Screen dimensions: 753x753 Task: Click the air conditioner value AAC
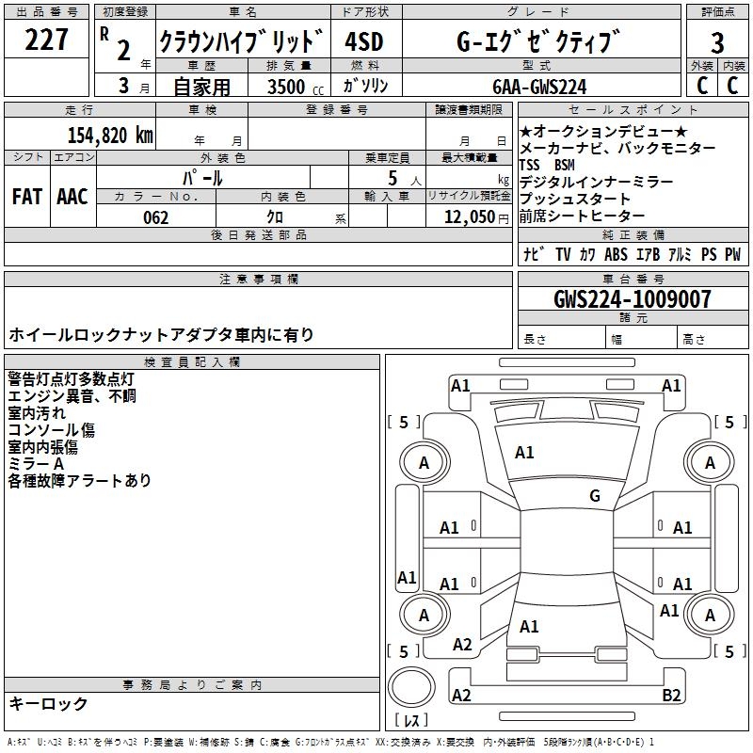tap(72, 197)
